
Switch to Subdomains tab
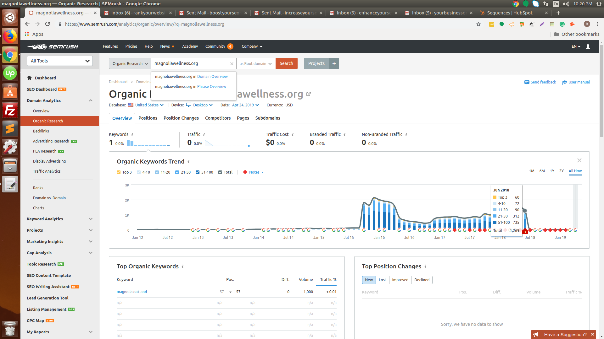[x=268, y=118]
